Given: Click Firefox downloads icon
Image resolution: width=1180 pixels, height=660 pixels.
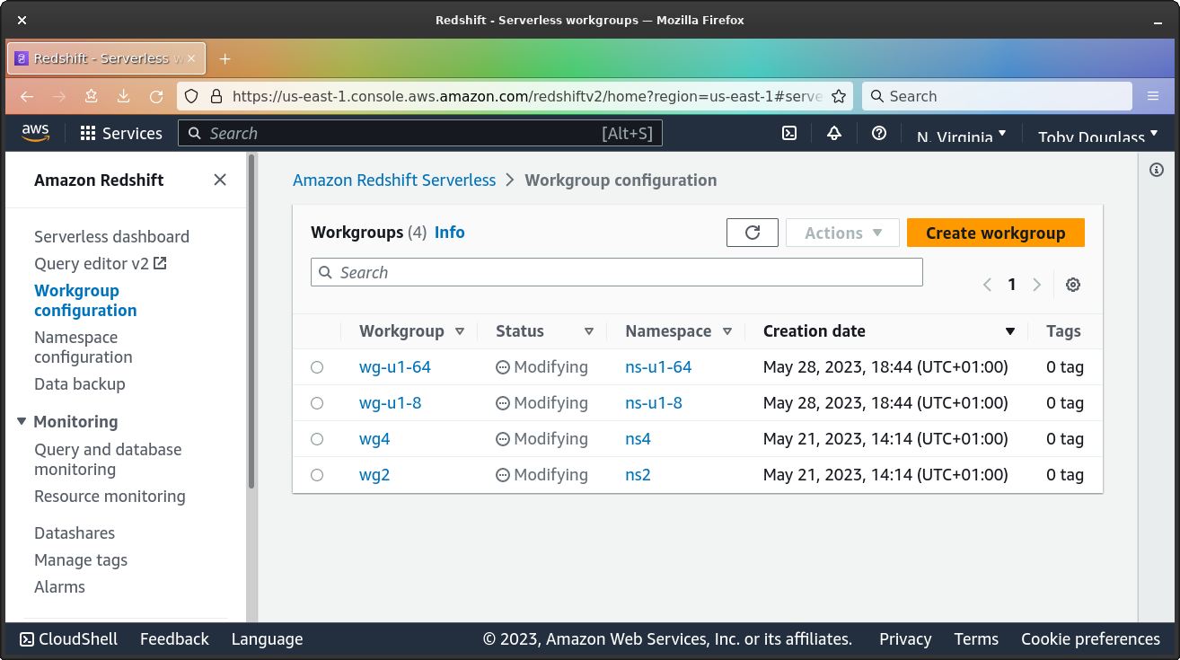Looking at the screenshot, I should tap(124, 96).
